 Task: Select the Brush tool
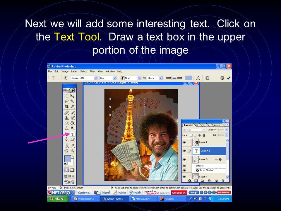coord(72,113)
